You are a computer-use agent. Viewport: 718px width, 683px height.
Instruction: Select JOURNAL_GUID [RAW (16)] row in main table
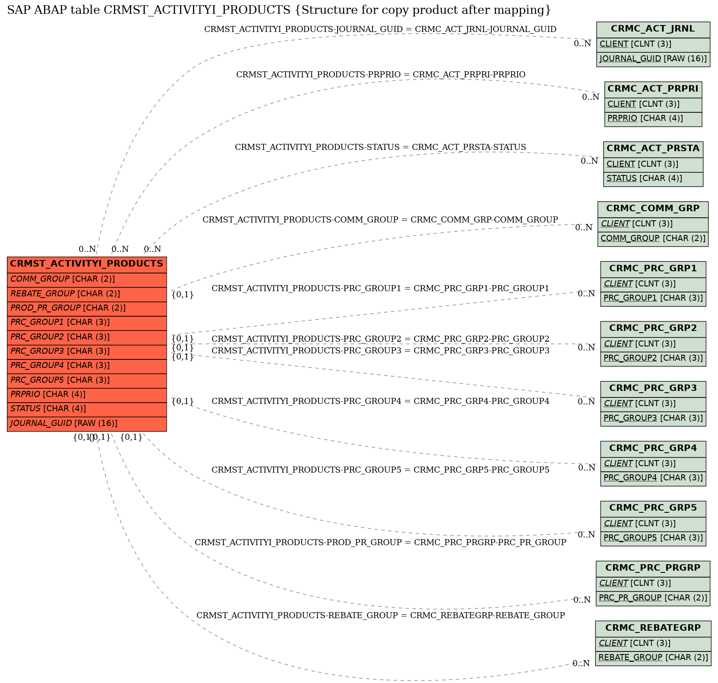87,424
